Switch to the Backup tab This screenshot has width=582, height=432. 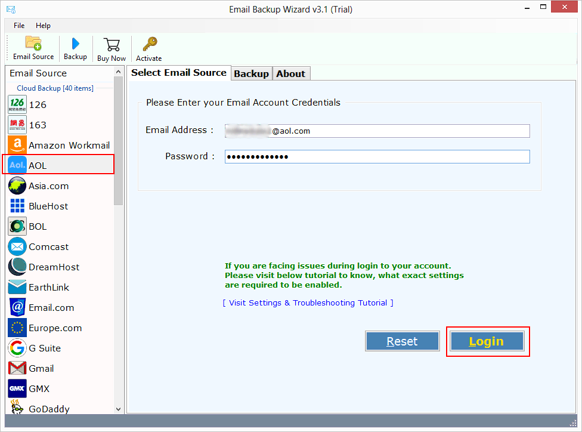(x=251, y=73)
